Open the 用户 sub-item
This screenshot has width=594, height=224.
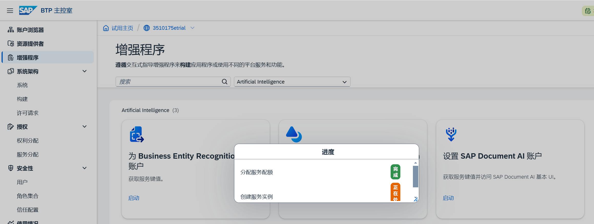tap(22, 182)
